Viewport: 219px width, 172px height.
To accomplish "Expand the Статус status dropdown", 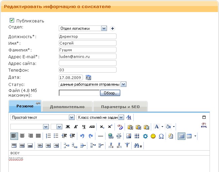I will [123, 84].
